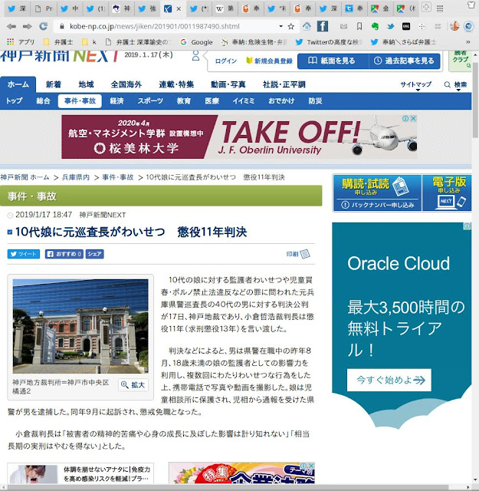Viewport: 479px width, 491px height.
Task: Click the Facebook おすすめ button
Action: point(64,254)
